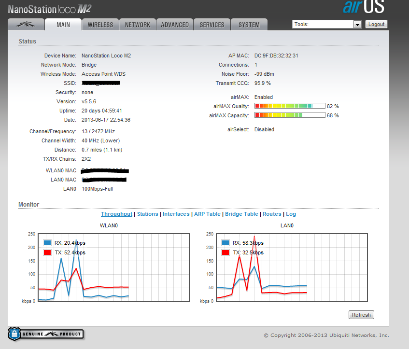The image size is (409, 349).
Task: Select the version value v5.5.6
Action: (x=89, y=101)
